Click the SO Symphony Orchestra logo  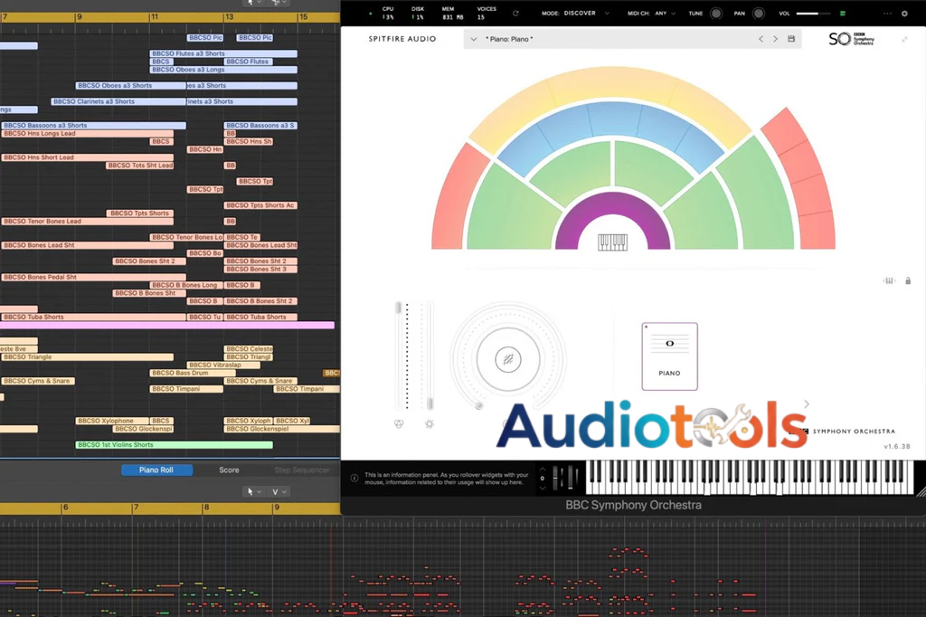pyautogui.click(x=851, y=39)
